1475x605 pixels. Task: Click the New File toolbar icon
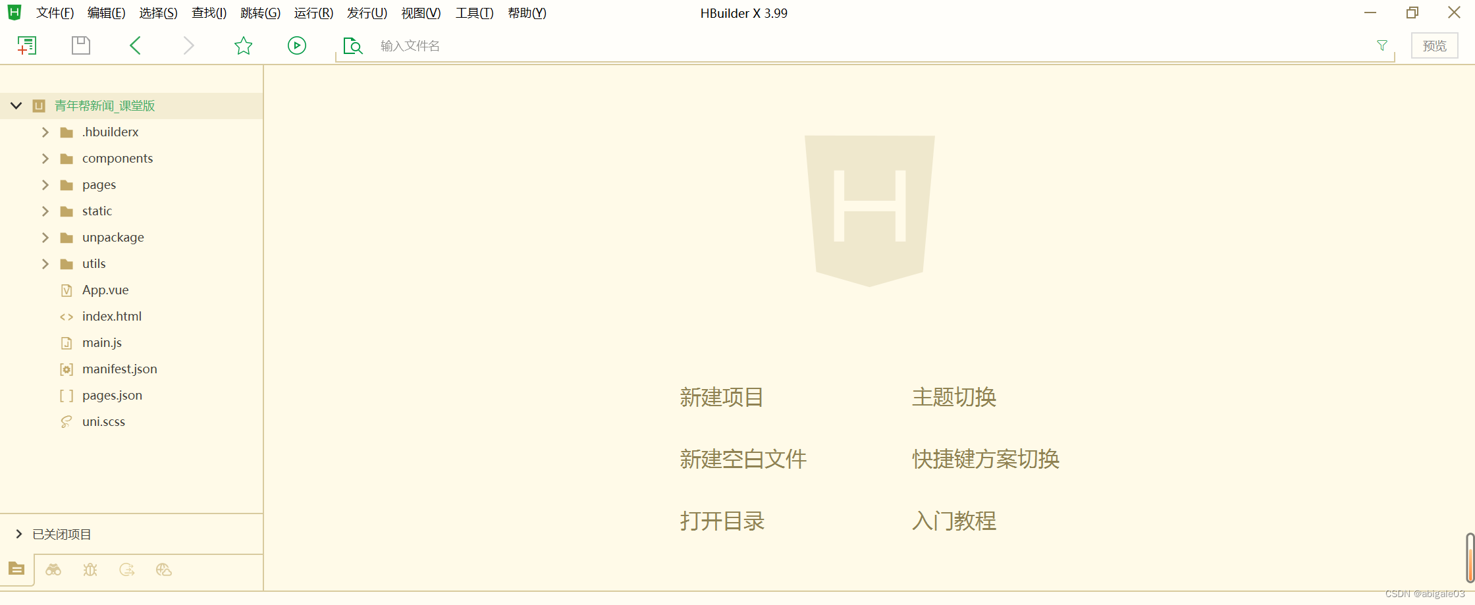pyautogui.click(x=27, y=45)
